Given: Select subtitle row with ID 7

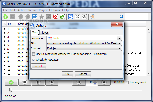Looking at the screenshot, I should click(x=16, y=53).
